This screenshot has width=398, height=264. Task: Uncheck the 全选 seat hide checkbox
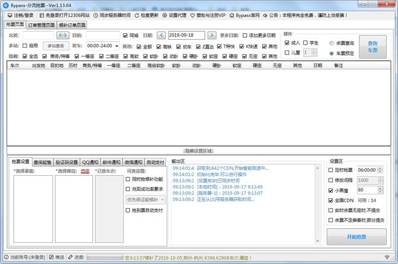click(x=25, y=56)
